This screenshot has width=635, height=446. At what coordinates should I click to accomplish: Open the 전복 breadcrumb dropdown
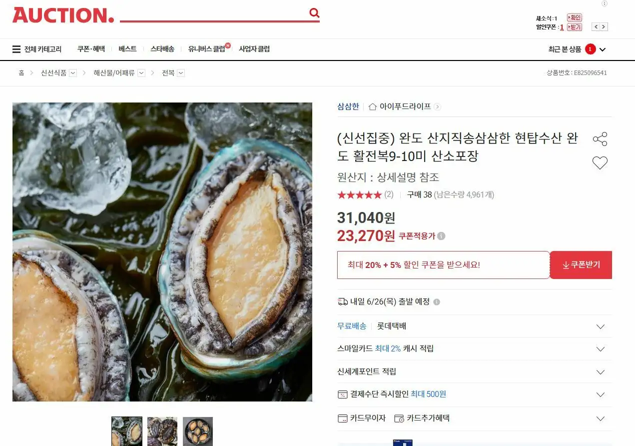tap(181, 73)
